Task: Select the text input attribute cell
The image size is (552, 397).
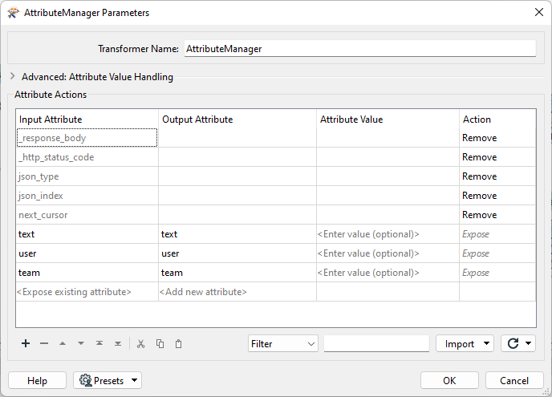Action: click(87, 234)
